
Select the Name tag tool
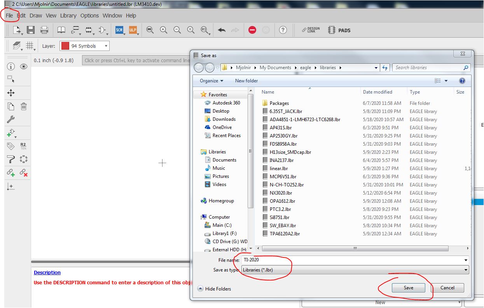coord(11,146)
